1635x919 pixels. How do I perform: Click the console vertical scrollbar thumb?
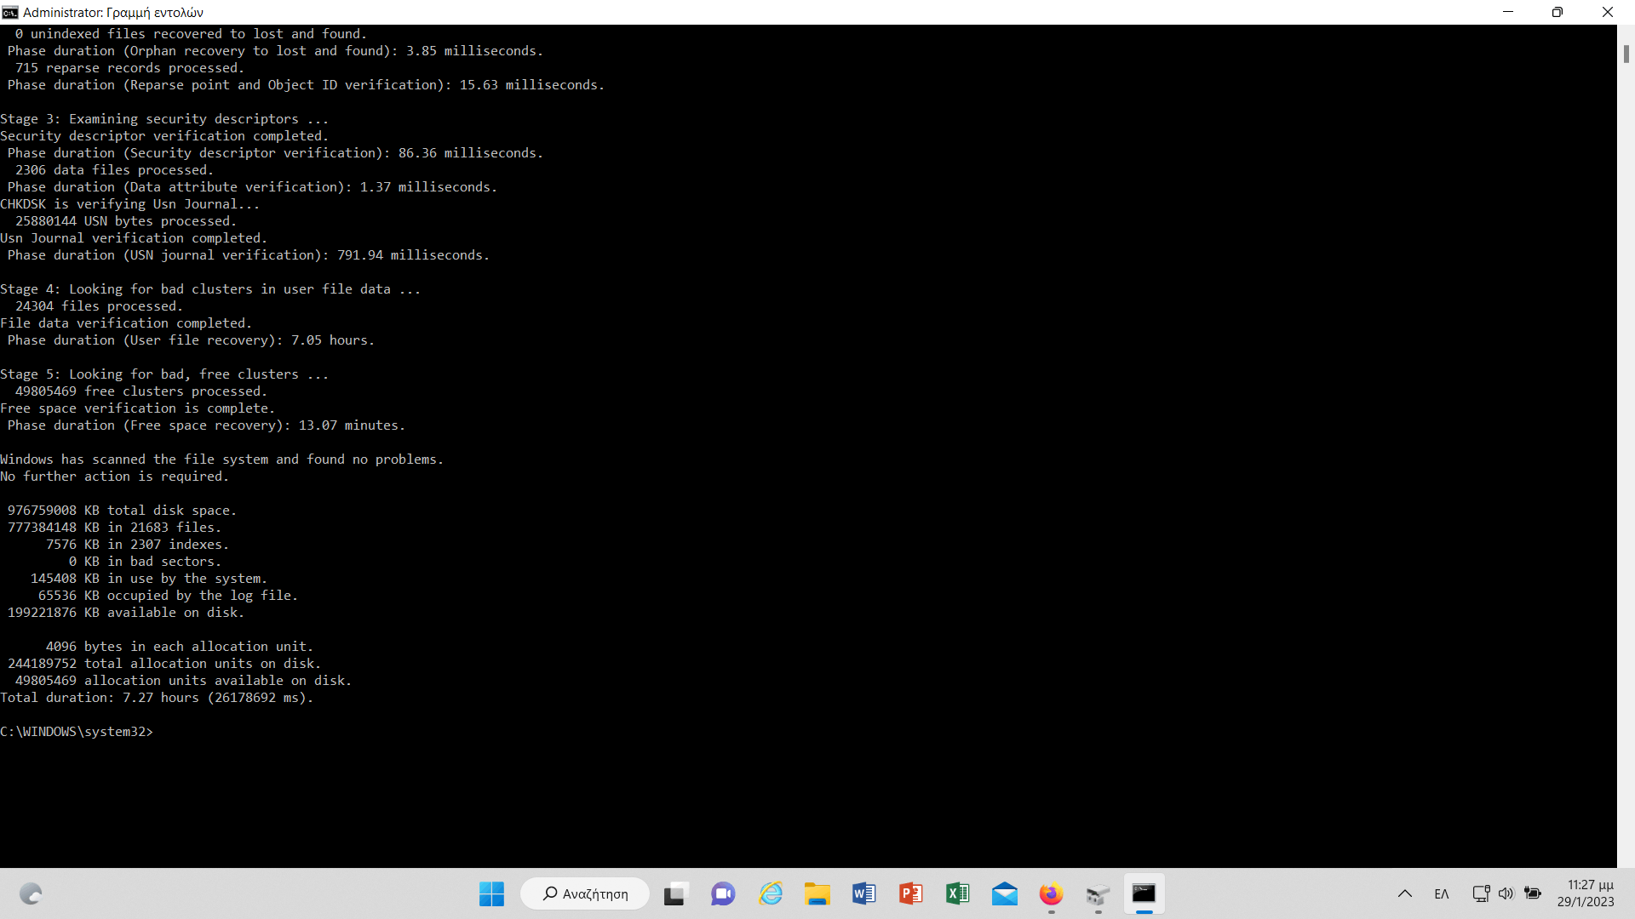1626,54
